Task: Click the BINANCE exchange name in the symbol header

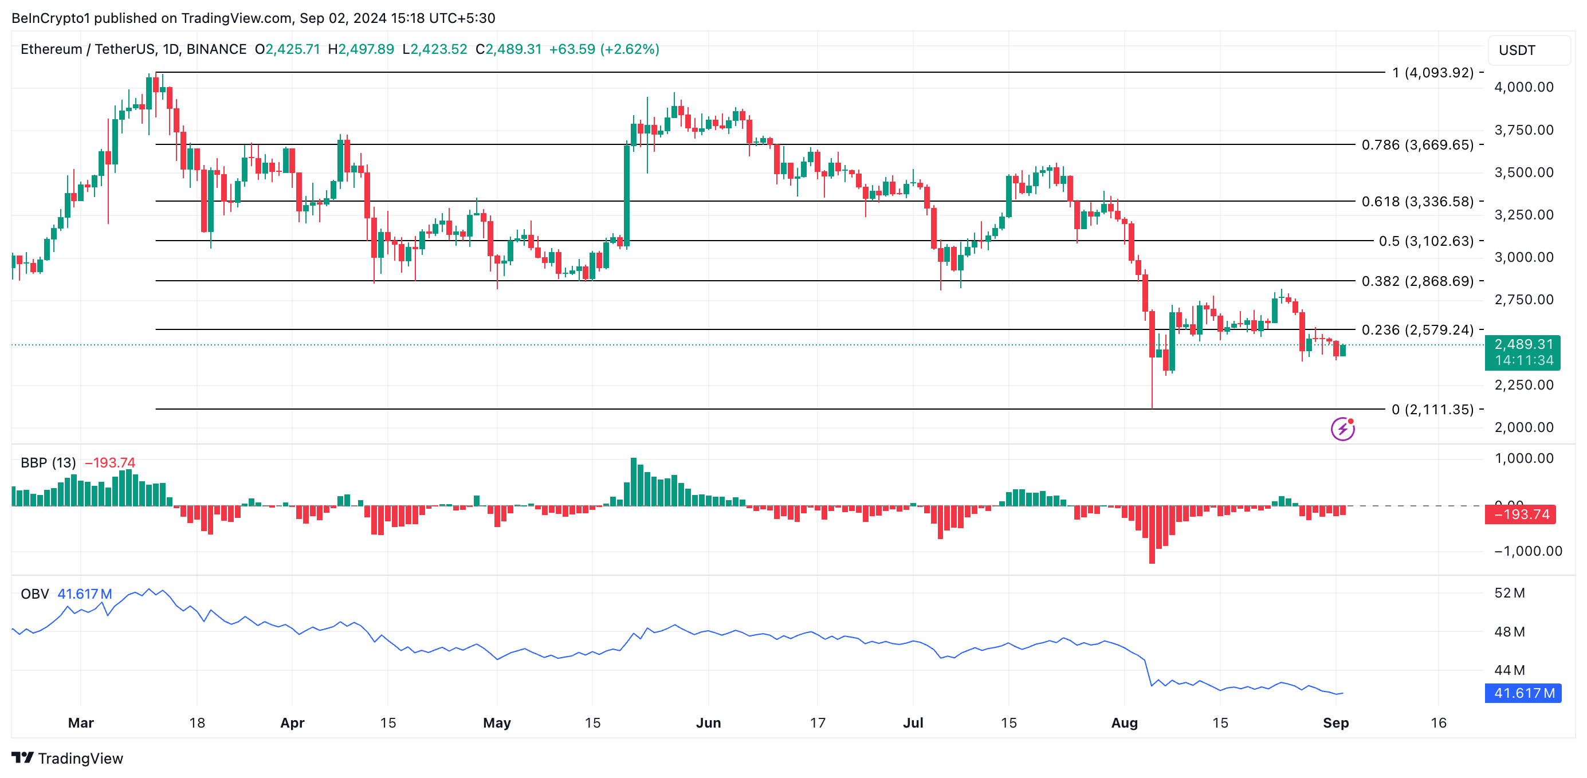Action: [215, 50]
